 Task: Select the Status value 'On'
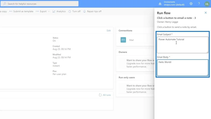(x=54, y=41)
